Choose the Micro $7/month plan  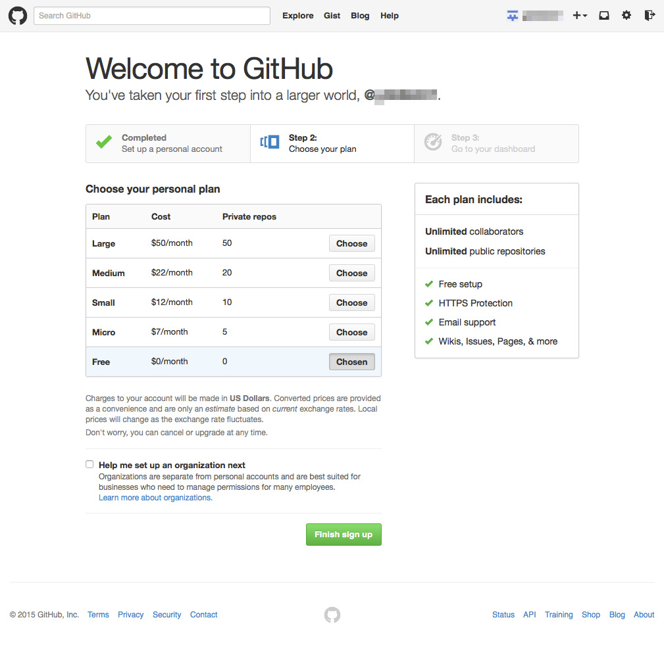pos(351,332)
